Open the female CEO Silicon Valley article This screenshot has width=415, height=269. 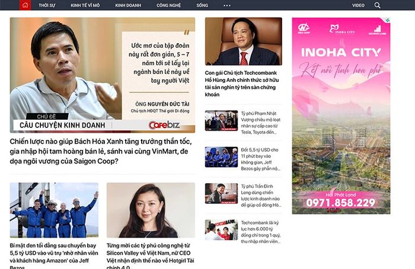pyautogui.click(x=151, y=256)
